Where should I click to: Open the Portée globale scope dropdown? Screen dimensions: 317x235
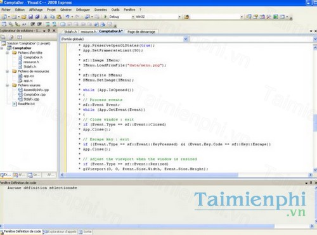pos(186,39)
